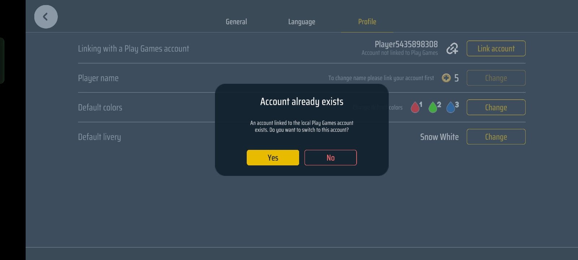Confirm with the Yes button

pyautogui.click(x=273, y=158)
